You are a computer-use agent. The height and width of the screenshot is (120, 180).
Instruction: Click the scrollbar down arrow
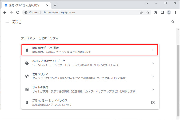[x=178, y=118]
